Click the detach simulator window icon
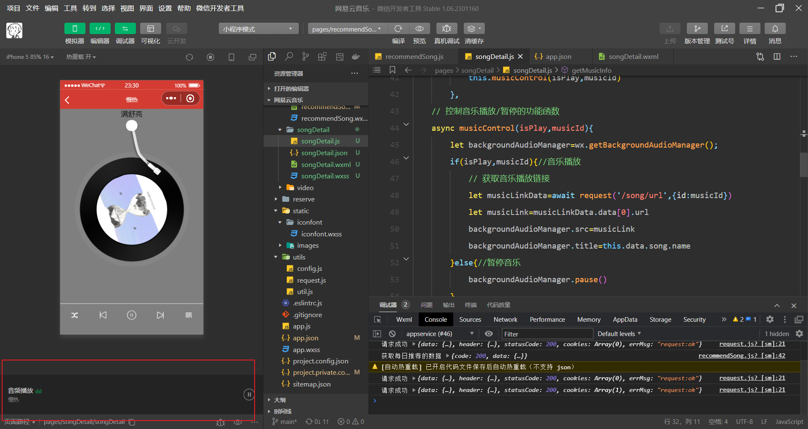This screenshot has width=808, height=429. tap(252, 57)
